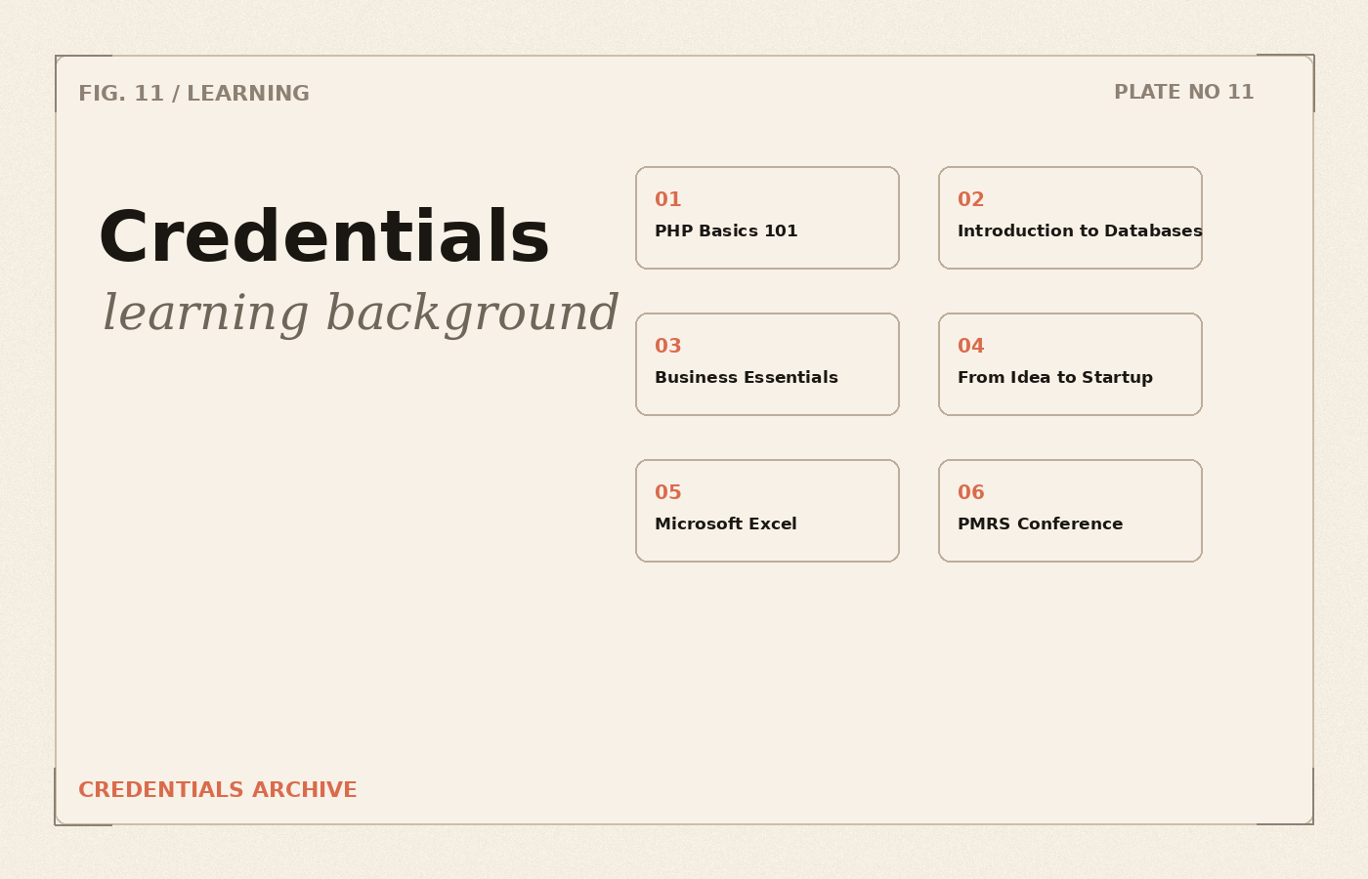Click the 'learning background' subtitle

(x=361, y=314)
